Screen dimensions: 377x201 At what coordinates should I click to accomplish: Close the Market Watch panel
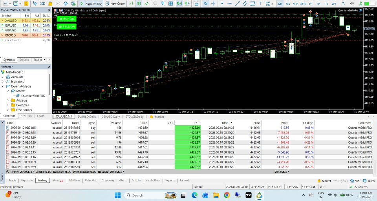[x=49, y=10]
